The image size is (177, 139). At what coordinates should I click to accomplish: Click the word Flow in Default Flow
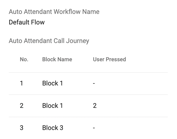pyautogui.click(x=38, y=22)
